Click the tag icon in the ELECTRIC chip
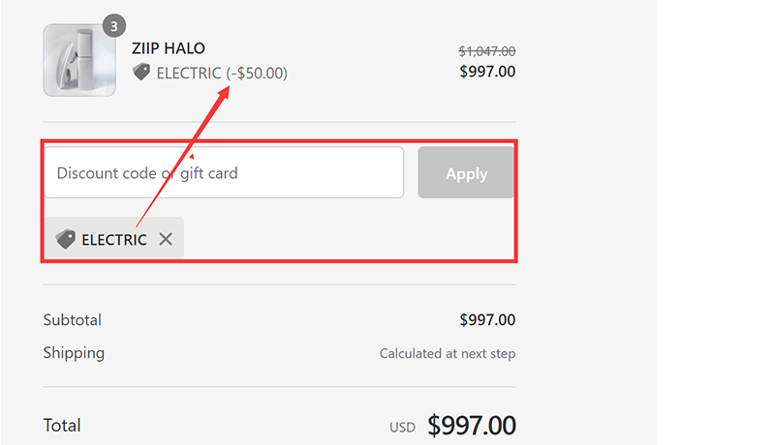775x445 pixels. [x=66, y=239]
